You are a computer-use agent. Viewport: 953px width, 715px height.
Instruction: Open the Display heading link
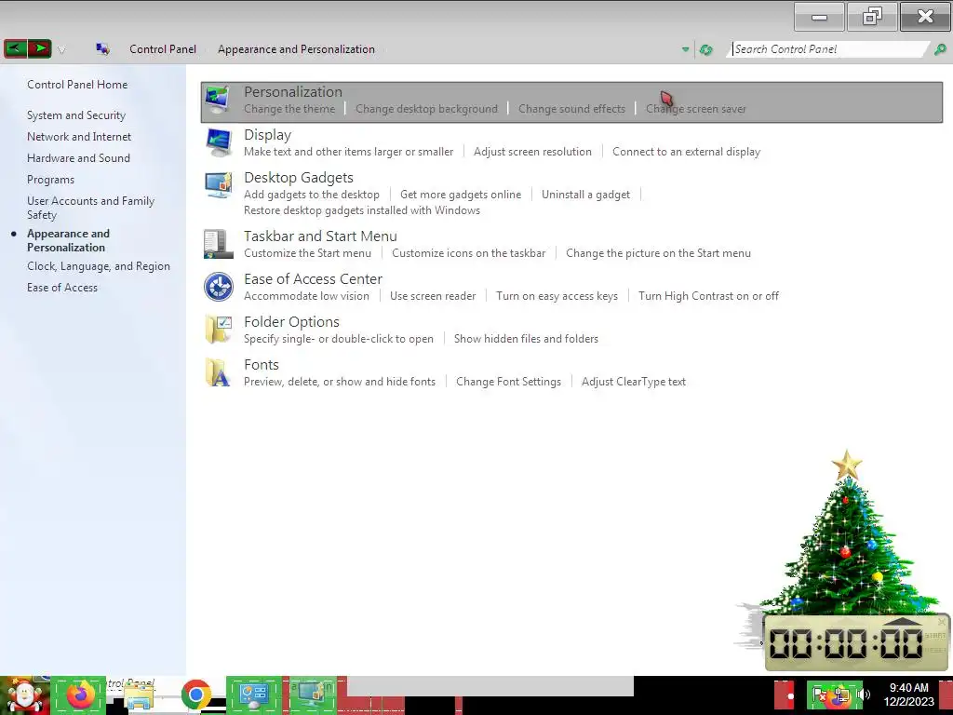click(267, 135)
